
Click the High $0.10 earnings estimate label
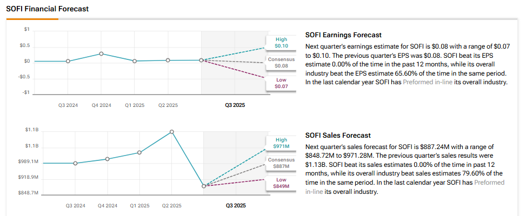point(281,43)
